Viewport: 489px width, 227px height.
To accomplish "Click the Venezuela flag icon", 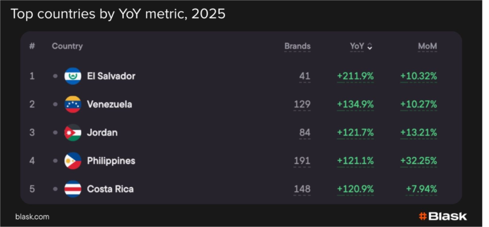I will point(73,104).
